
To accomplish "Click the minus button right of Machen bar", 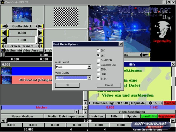I will tap(85, 107).
